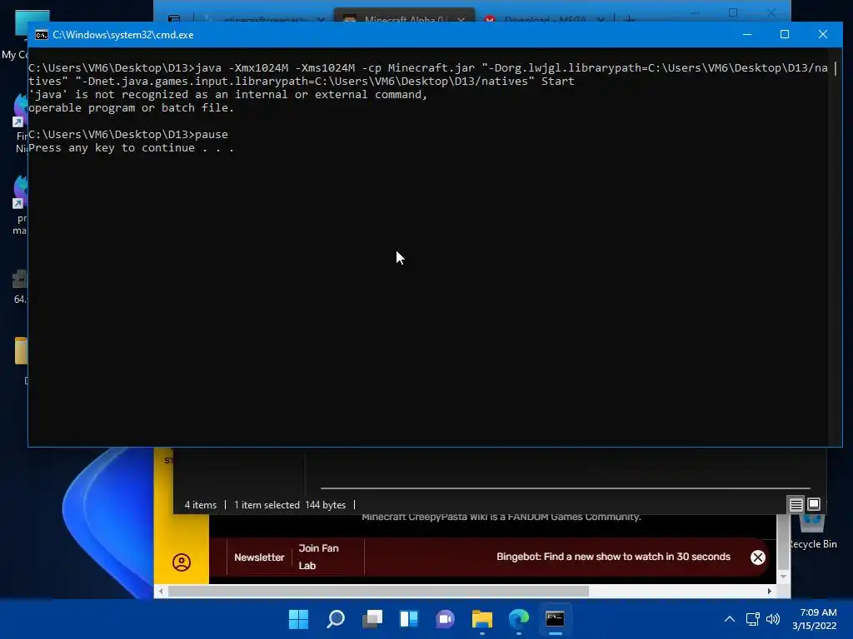Switch File Explorer to details view
Image resolution: width=853 pixels, height=639 pixels.
(796, 505)
